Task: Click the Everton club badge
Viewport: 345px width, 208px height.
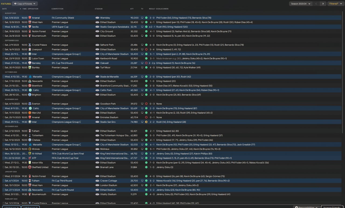Action: (x=30, y=104)
